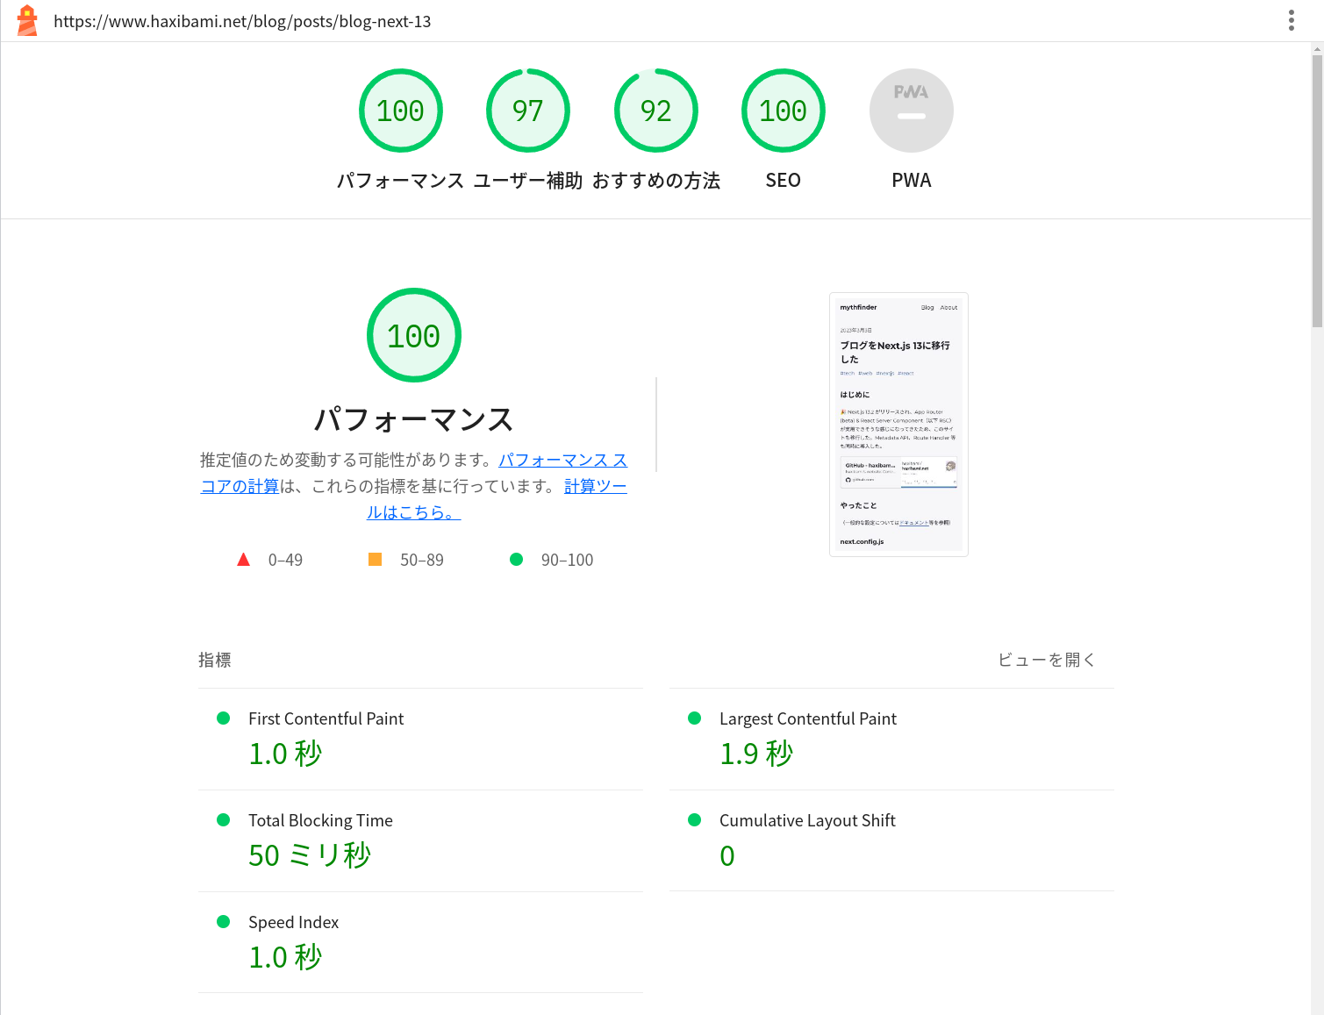Open the パフォーマンス スコアの計算 link
Viewport: 1324px width, 1015px height.
562,460
